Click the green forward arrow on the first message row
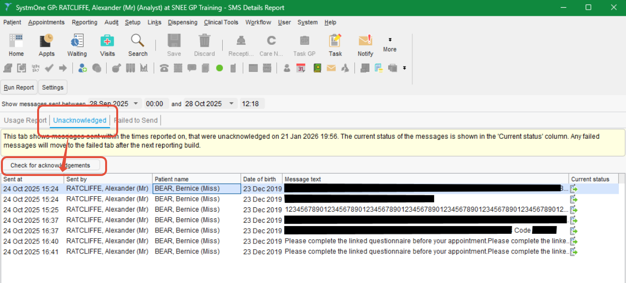Image resolution: width=626 pixels, height=283 pixels. tap(573, 189)
